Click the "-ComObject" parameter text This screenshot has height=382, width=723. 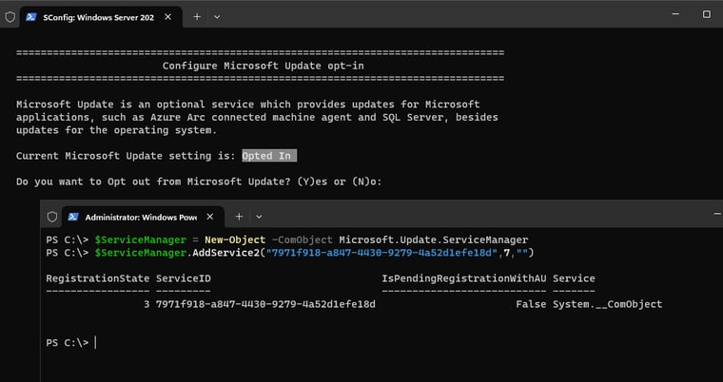pyautogui.click(x=302, y=240)
